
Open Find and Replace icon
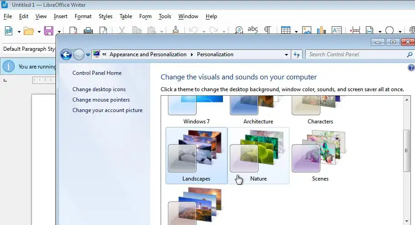point(239,30)
